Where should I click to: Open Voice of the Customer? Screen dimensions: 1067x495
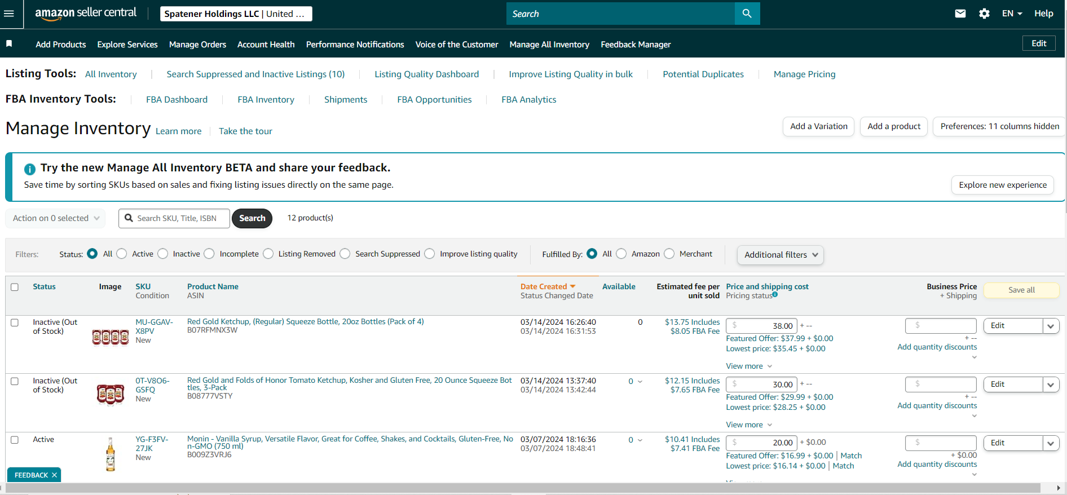point(457,45)
